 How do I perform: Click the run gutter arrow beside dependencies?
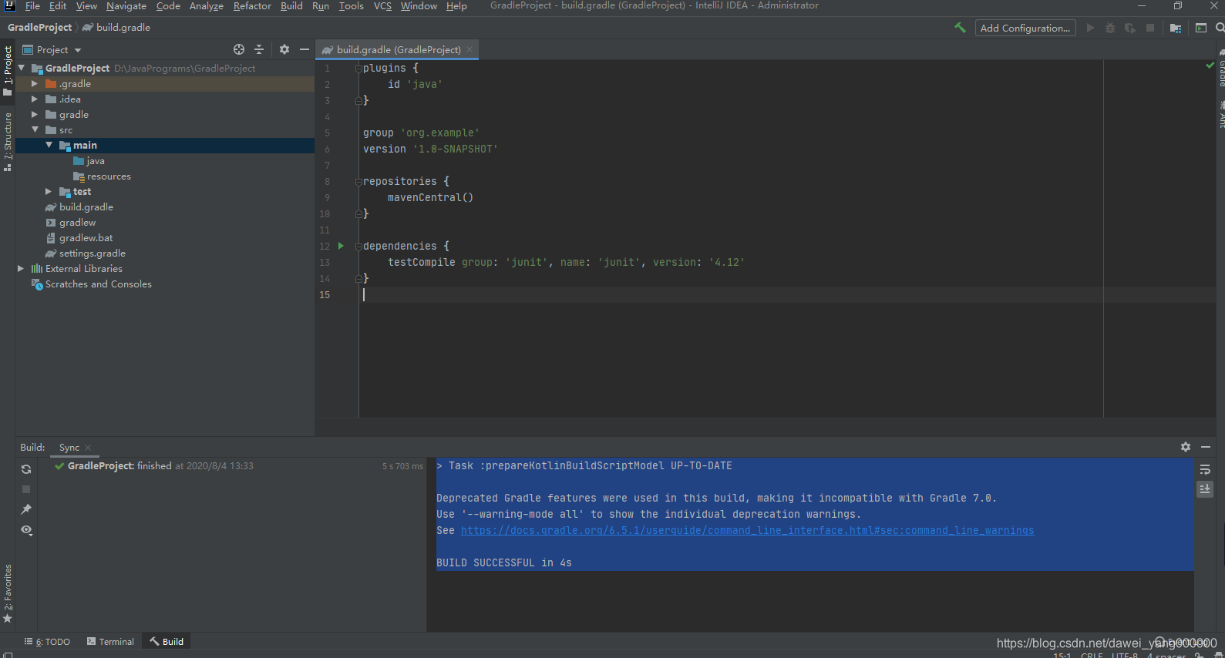(341, 246)
